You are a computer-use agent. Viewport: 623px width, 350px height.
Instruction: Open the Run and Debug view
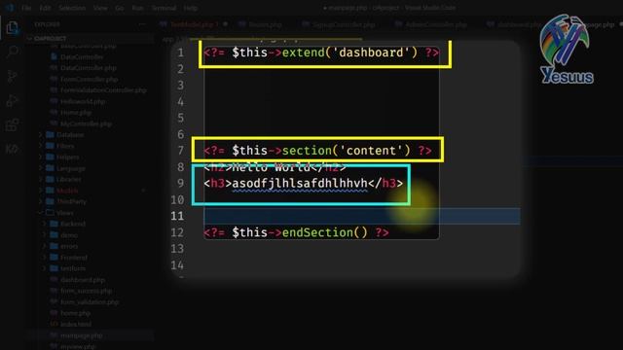click(13, 100)
